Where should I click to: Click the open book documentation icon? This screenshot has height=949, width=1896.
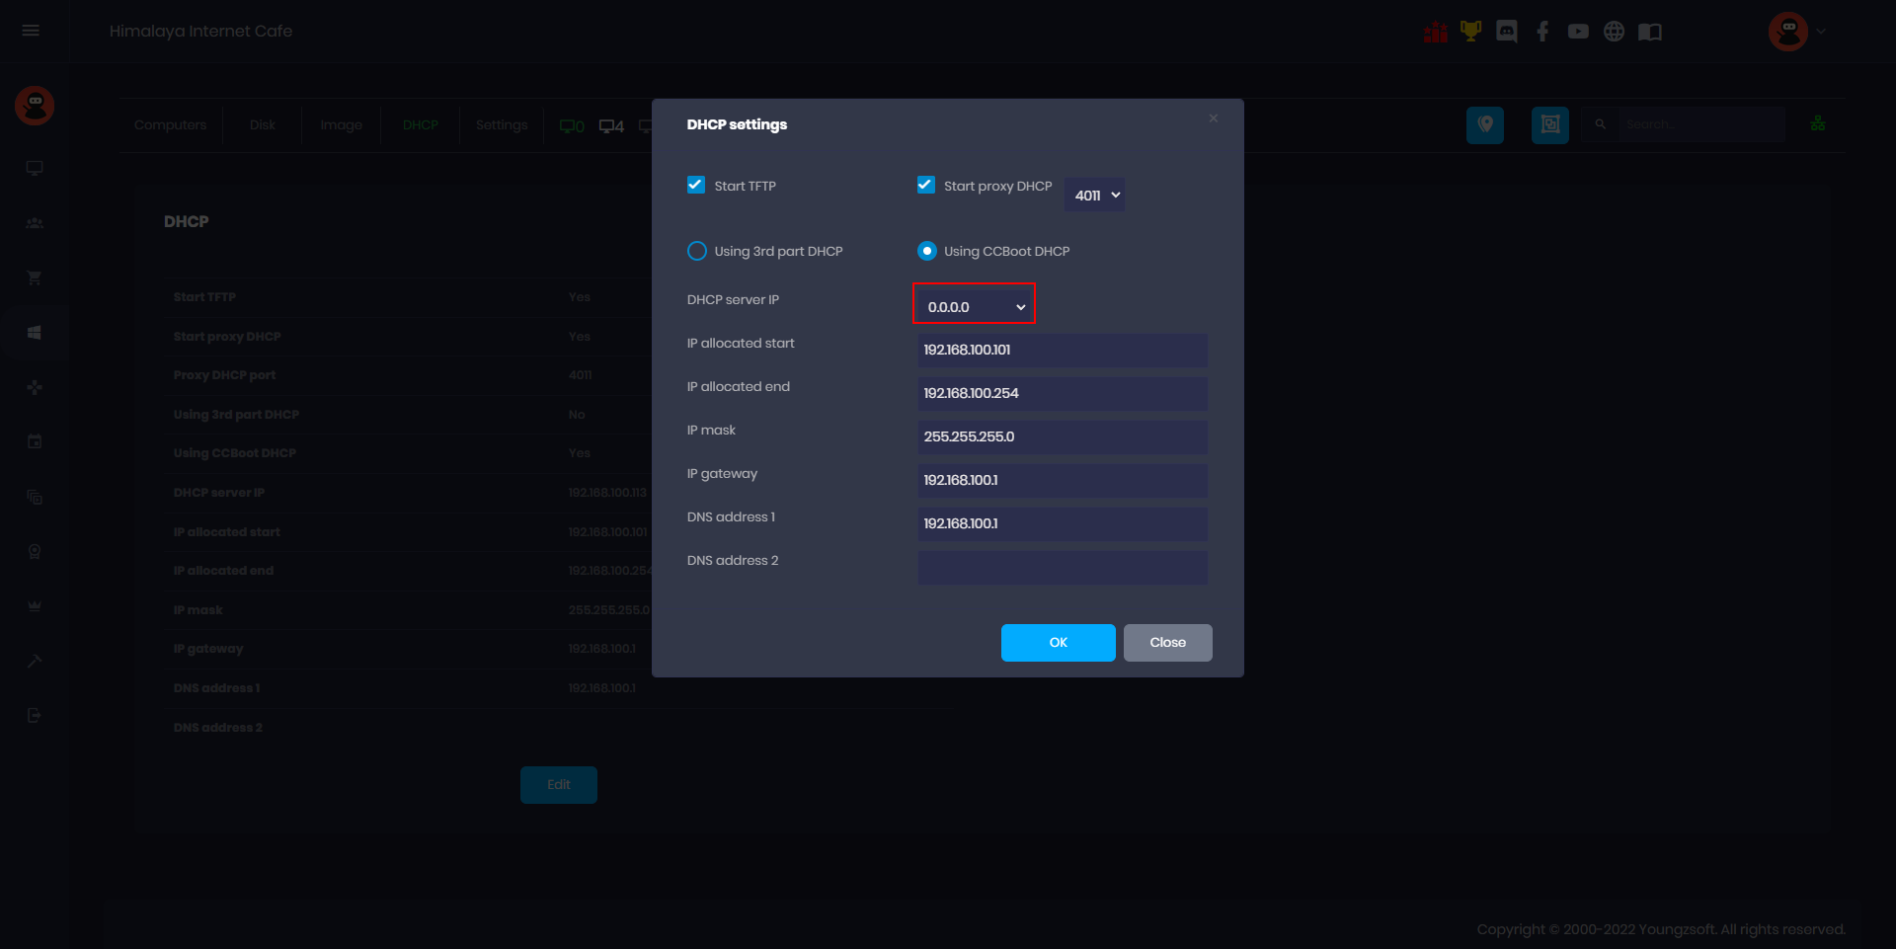click(1650, 32)
